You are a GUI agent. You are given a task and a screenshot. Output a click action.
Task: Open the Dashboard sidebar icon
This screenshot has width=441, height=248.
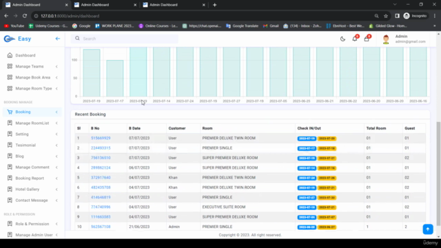tap(10, 55)
